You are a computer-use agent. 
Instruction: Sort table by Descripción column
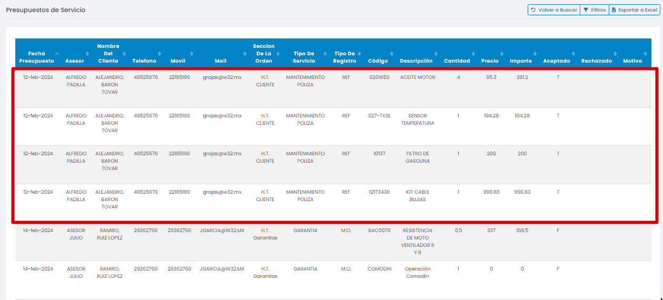(418, 54)
